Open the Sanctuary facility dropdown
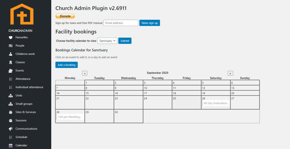This screenshot has width=290, height=149. point(107,41)
